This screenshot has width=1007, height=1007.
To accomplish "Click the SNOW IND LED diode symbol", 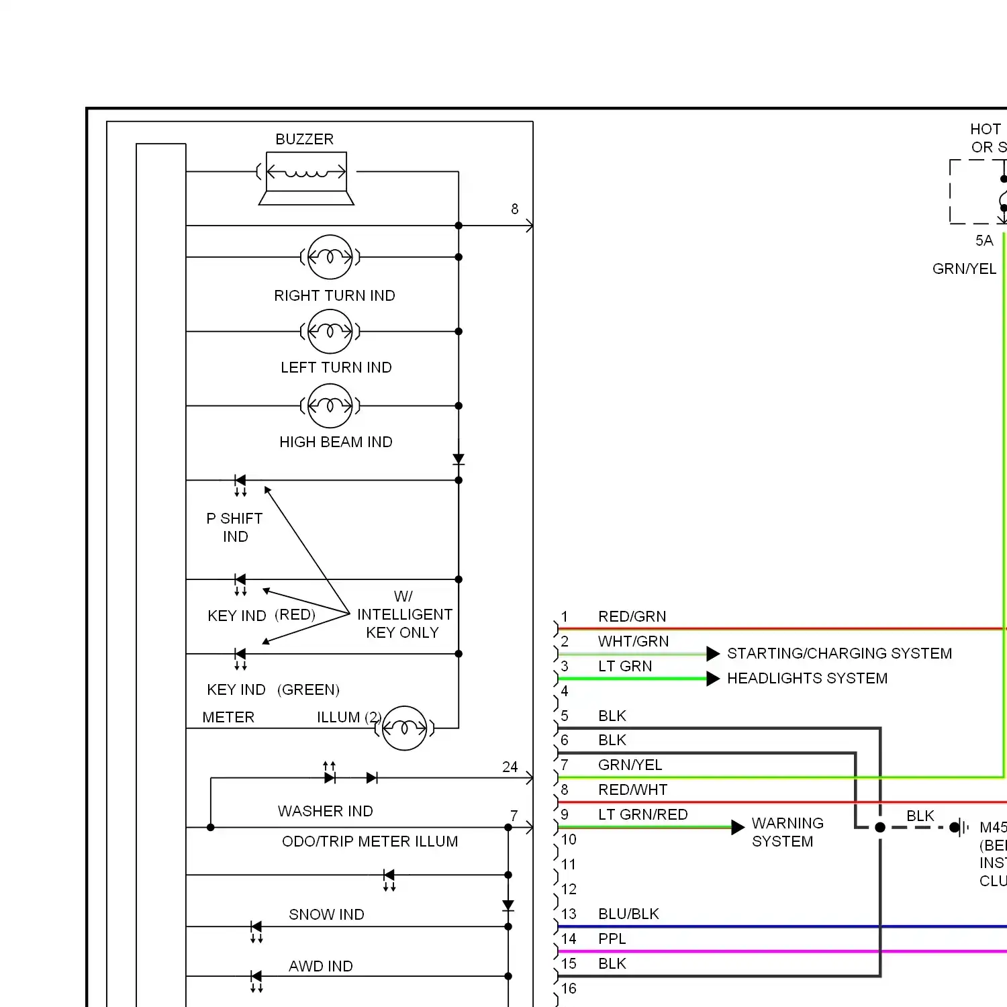I will [x=256, y=931].
